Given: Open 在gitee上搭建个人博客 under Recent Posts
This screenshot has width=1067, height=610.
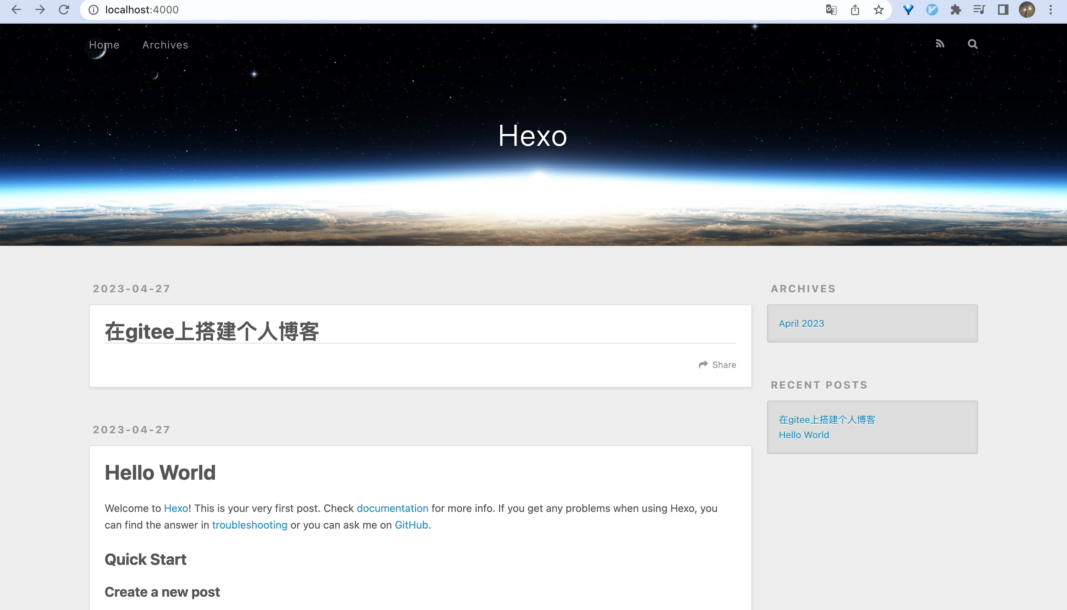Looking at the screenshot, I should pyautogui.click(x=827, y=420).
